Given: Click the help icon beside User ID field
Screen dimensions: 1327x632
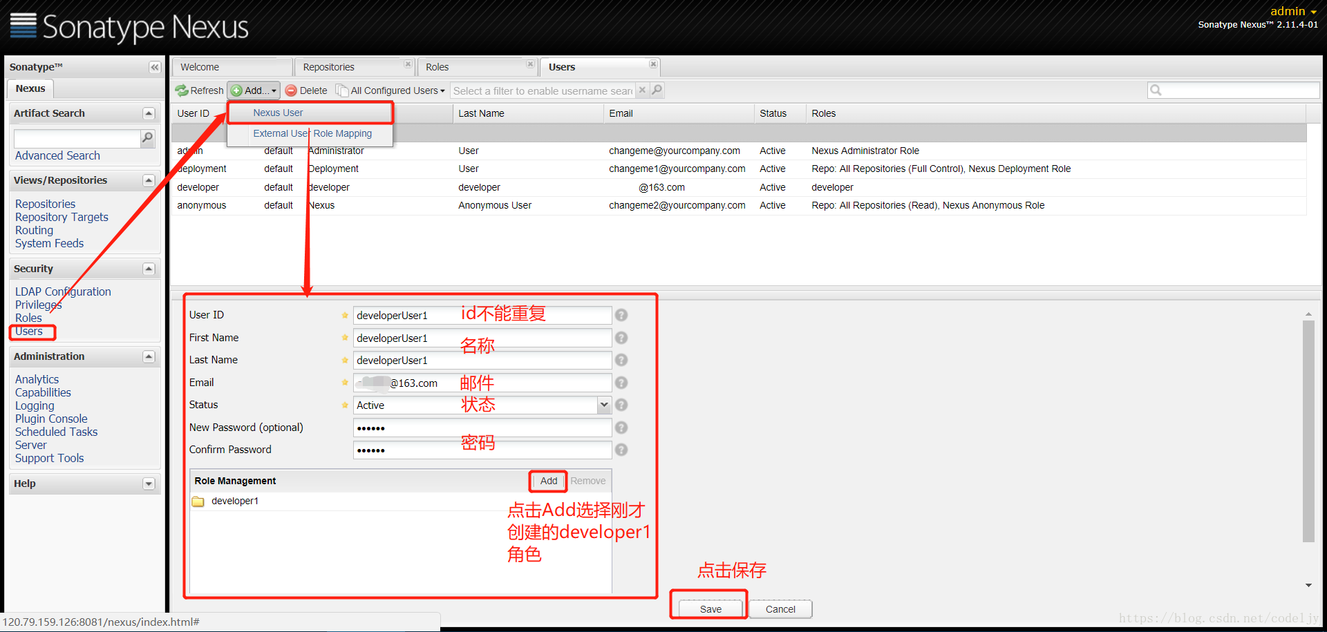Looking at the screenshot, I should [x=621, y=315].
